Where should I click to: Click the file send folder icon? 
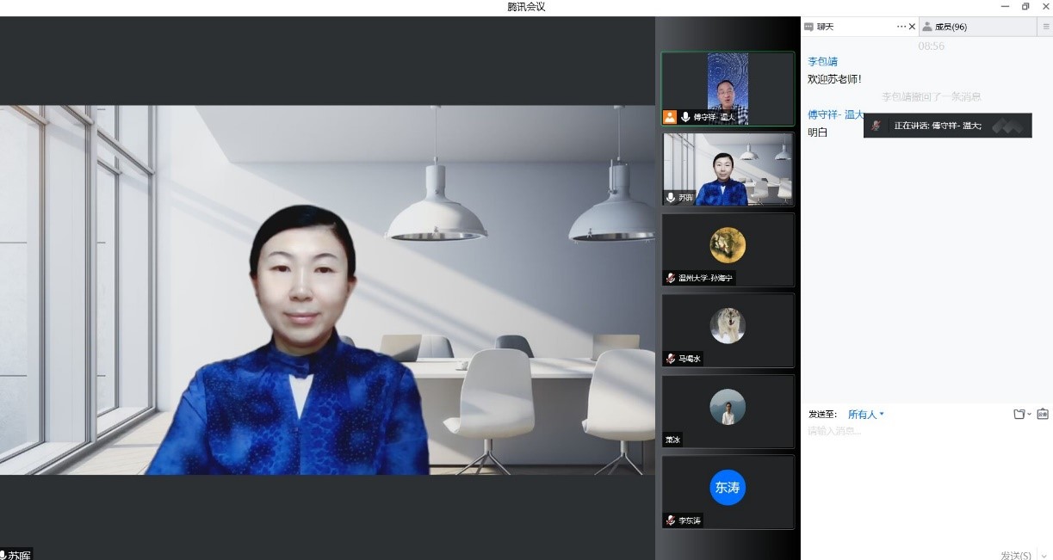1019,414
